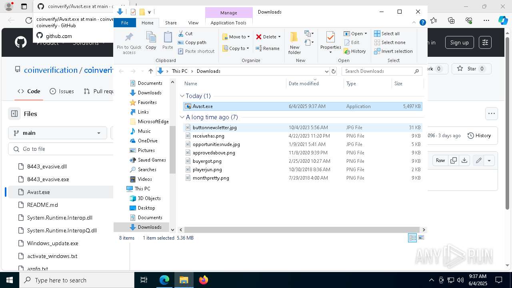Click Copy path command
Screen dimensions: 512x288
[x=192, y=42]
